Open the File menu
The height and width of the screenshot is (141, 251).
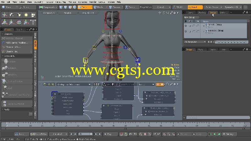[x=3, y=2]
